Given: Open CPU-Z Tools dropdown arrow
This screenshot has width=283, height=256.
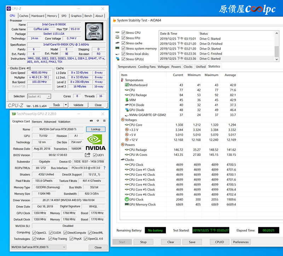Looking at the screenshot, I should [x=66, y=105].
